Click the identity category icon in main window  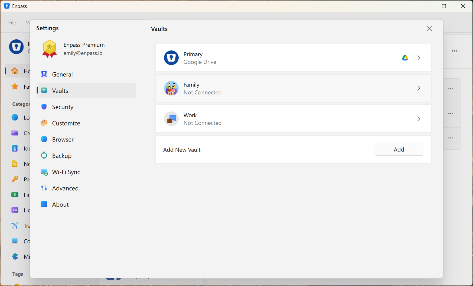pos(15,148)
